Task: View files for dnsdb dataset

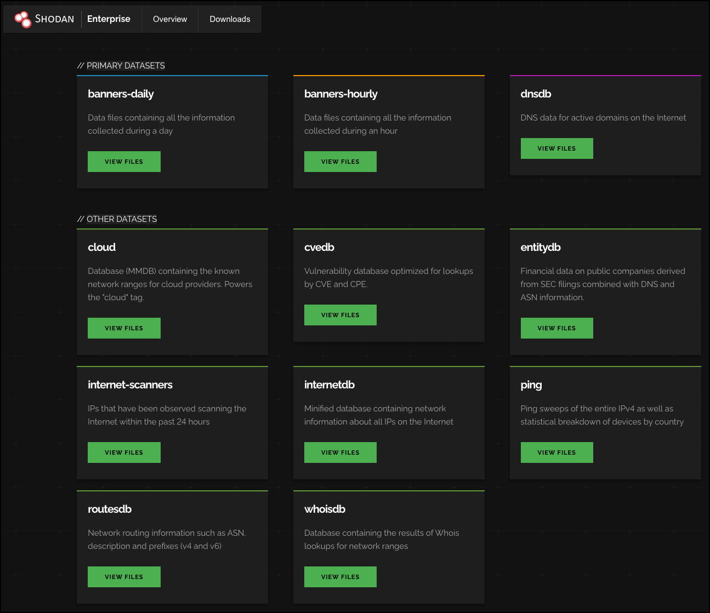Action: [x=556, y=148]
